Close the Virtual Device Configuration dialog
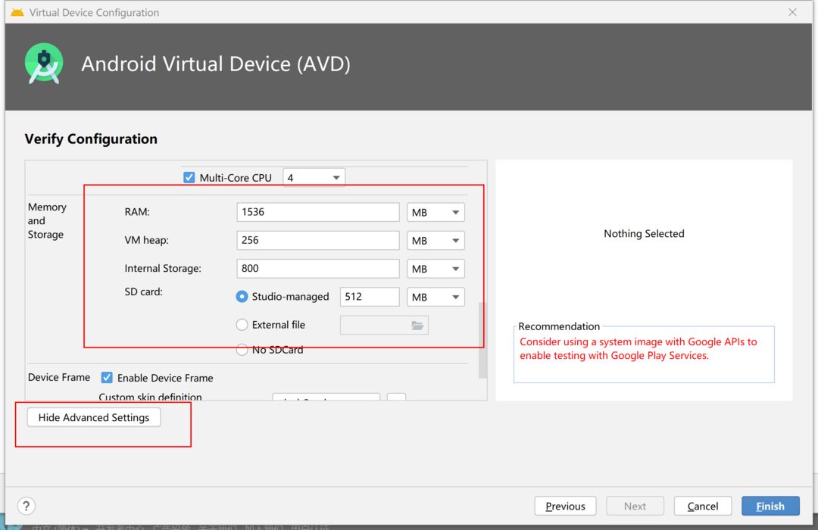Screen dimensions: 818x530 (792, 12)
